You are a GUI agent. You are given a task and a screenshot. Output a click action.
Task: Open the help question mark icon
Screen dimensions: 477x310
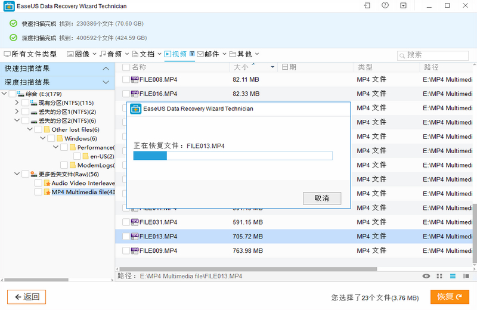385,5
